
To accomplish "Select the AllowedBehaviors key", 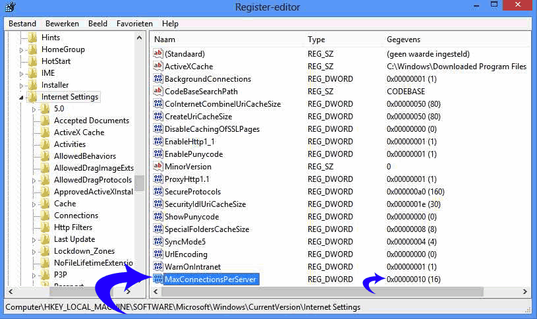I will tap(85, 156).
